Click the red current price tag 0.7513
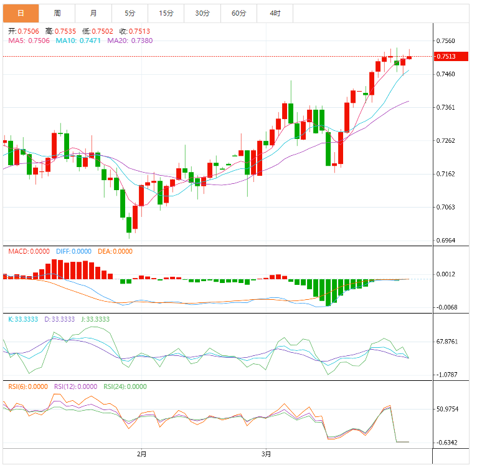This screenshot has width=477, height=470. click(446, 57)
